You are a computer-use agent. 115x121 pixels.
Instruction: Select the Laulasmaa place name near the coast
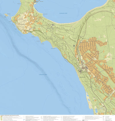(x=82, y=77)
